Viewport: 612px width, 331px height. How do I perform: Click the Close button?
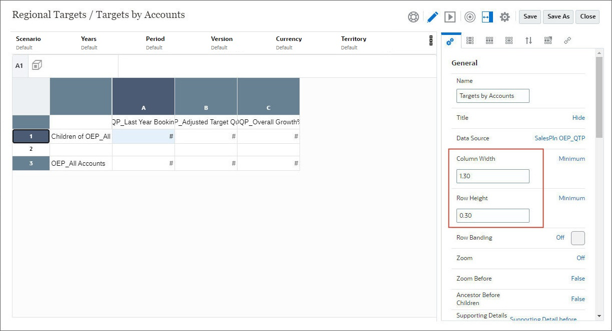point(588,16)
